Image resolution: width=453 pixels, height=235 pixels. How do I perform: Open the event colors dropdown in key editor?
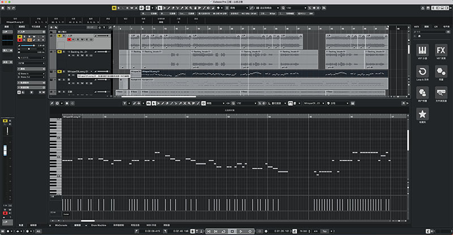[x=337, y=103]
